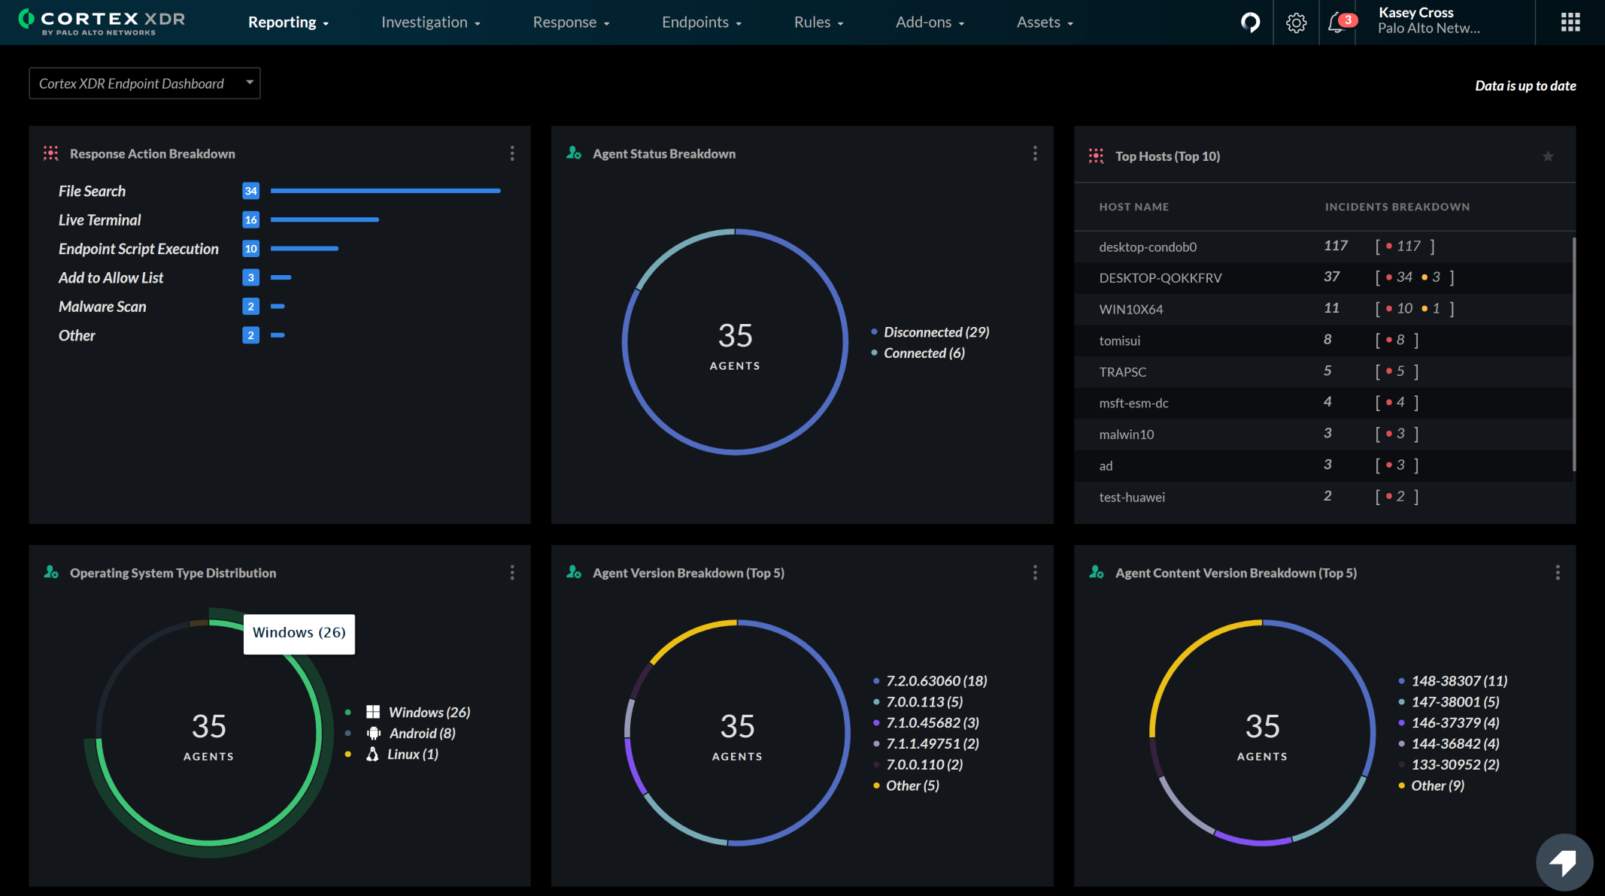Star the Top Hosts widget
Screen dimensions: 1605x896
pos(1548,156)
